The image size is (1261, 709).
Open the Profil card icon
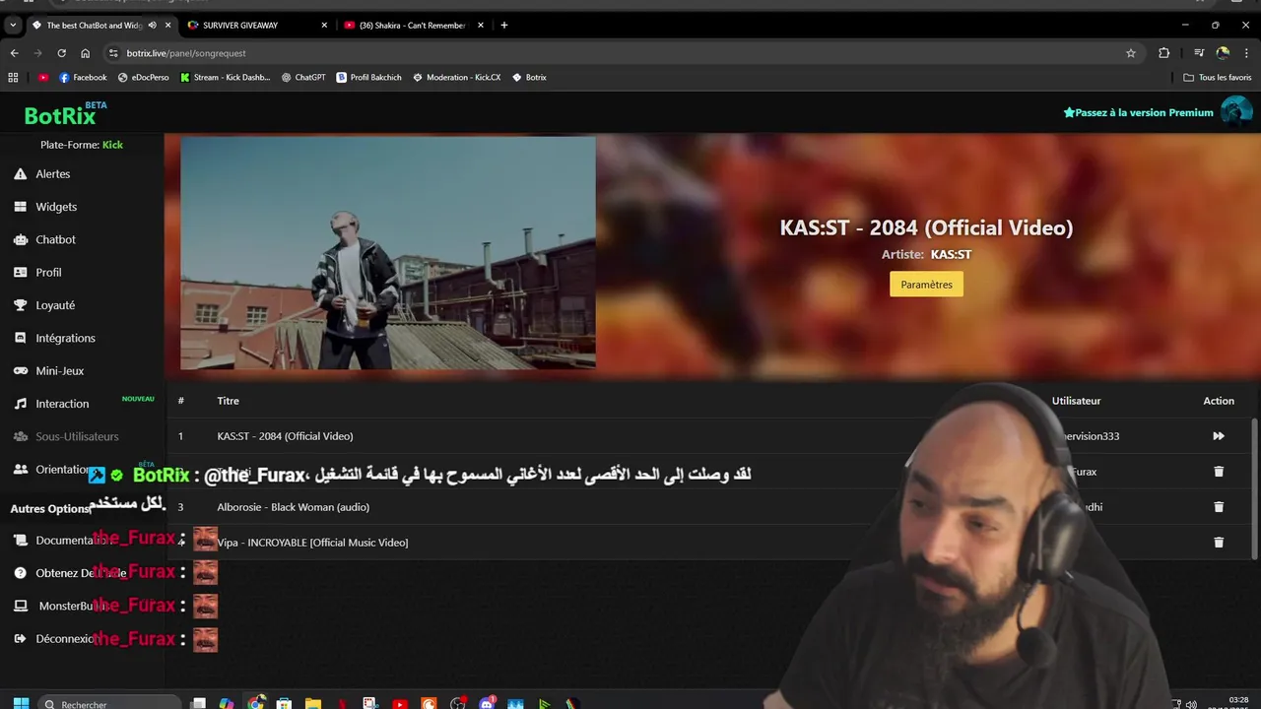pyautogui.click(x=20, y=273)
